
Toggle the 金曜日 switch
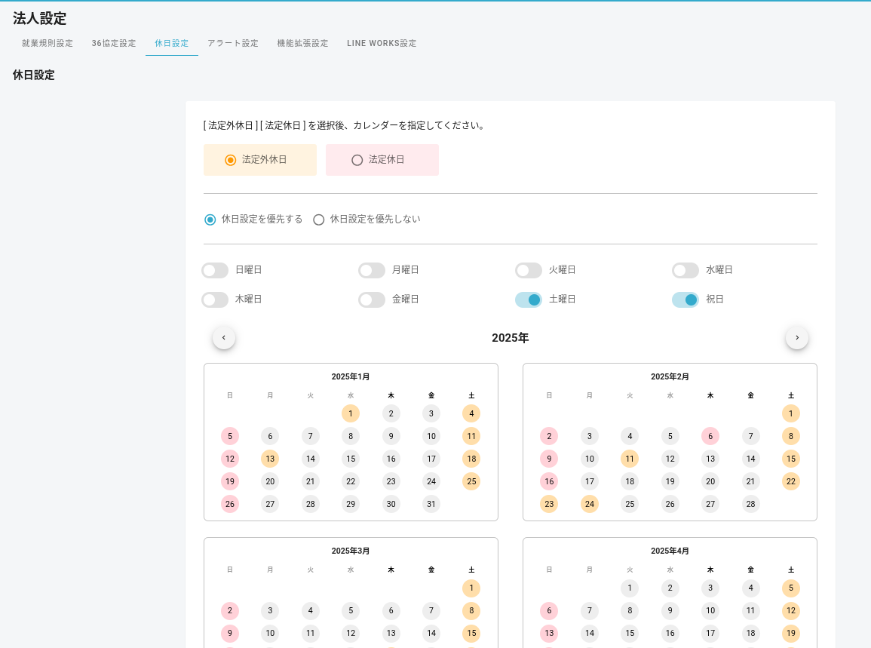pos(372,299)
